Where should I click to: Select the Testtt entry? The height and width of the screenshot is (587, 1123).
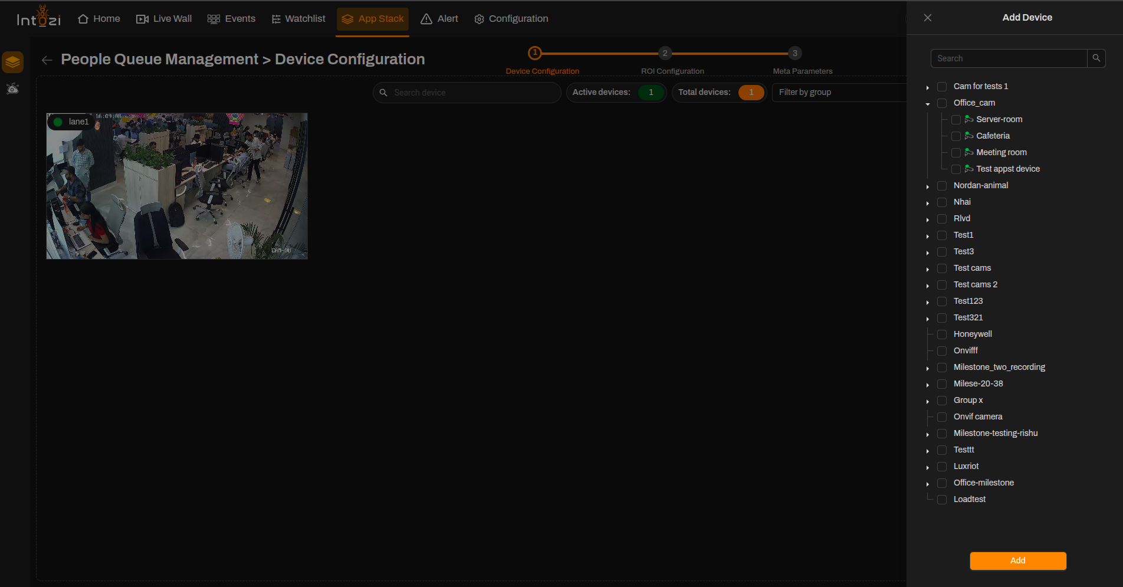click(x=964, y=450)
